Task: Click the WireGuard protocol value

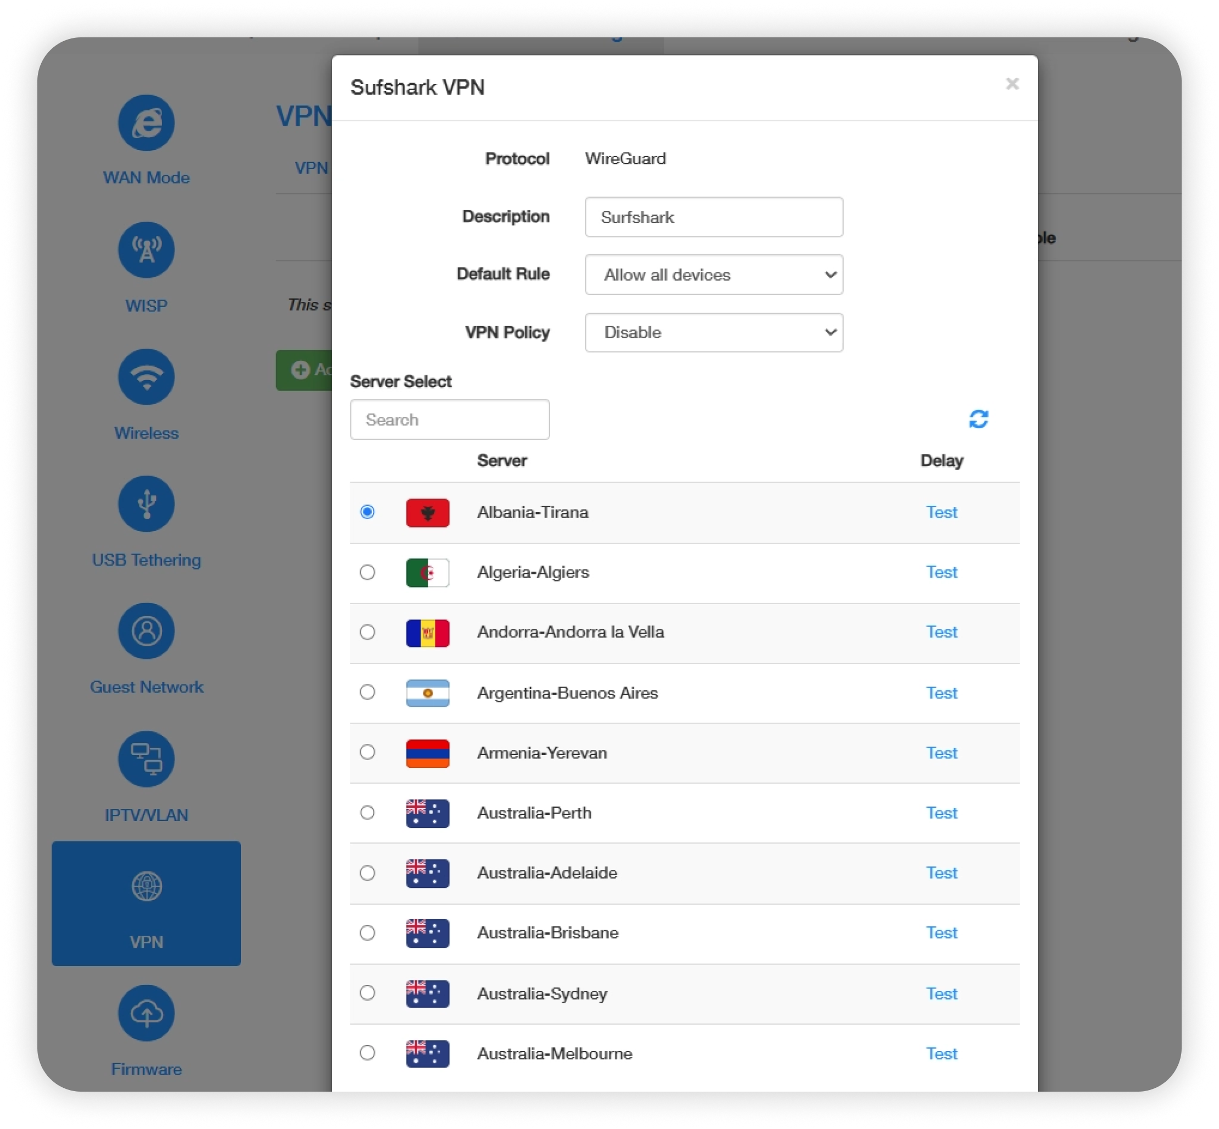Action: click(x=625, y=159)
